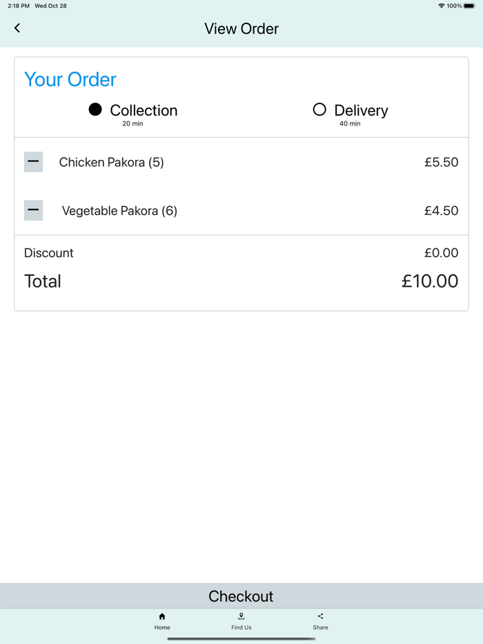Tap the Your Order heading
Screen dimensions: 483x644
click(70, 80)
